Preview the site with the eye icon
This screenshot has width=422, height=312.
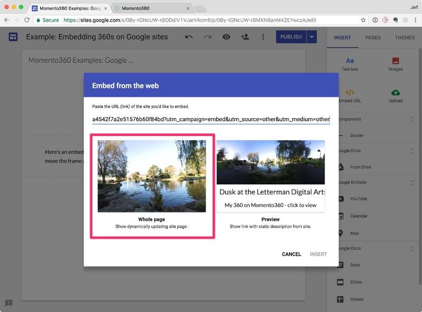point(226,37)
